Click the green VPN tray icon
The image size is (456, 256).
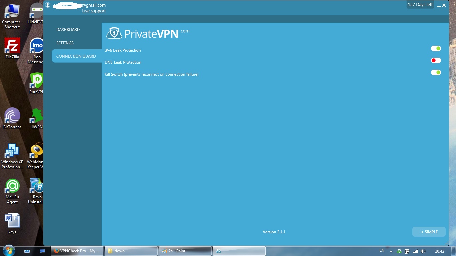[399, 251]
